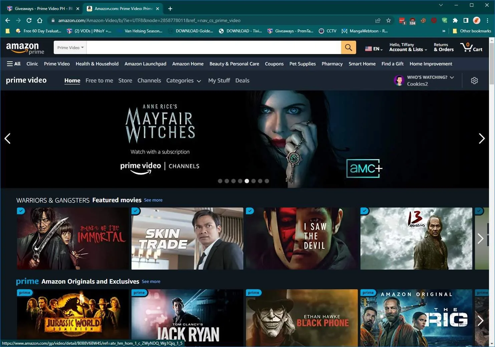Screen dimensions: 495x347
Task: Click the prime video logo text
Action: pyautogui.click(x=26, y=80)
